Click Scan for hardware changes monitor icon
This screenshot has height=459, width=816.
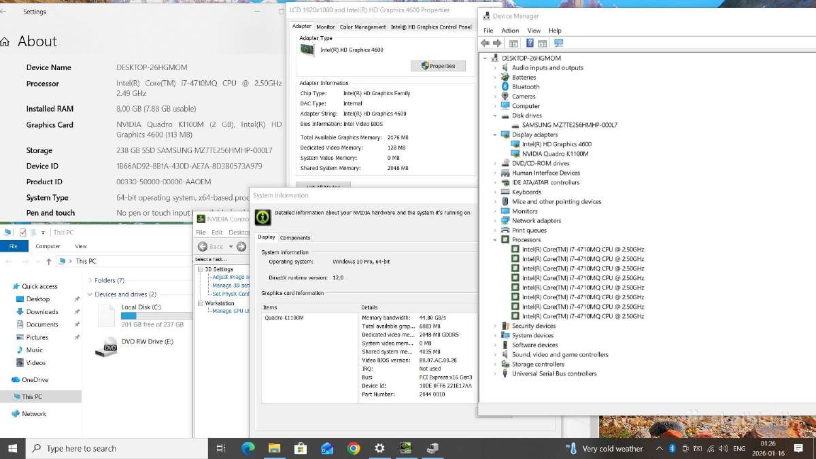[558, 43]
